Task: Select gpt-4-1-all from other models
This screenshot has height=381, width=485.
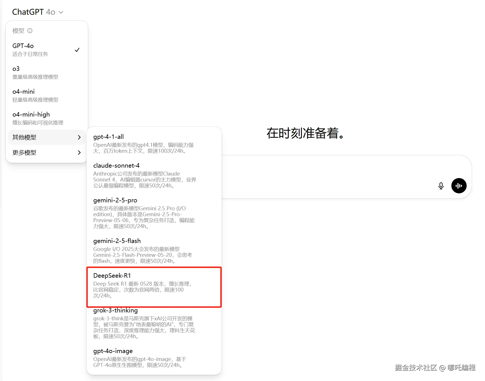Action: [154, 144]
